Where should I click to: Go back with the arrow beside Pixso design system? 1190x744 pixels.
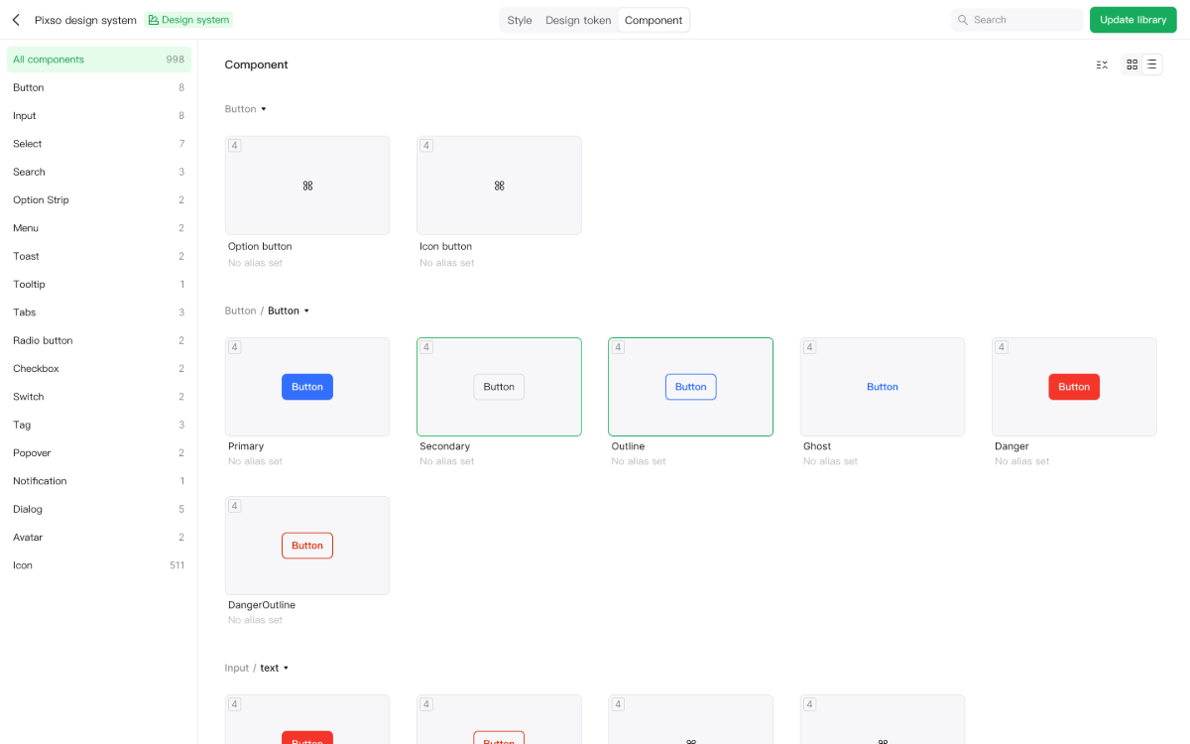click(x=16, y=20)
